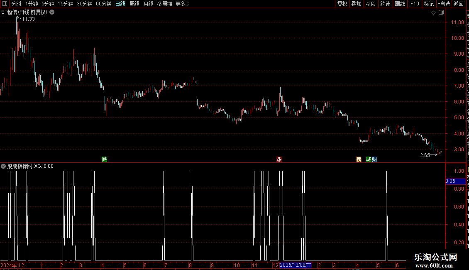
Task: Click the 2024年 label on time axis
Action: pyautogui.click(x=9, y=265)
